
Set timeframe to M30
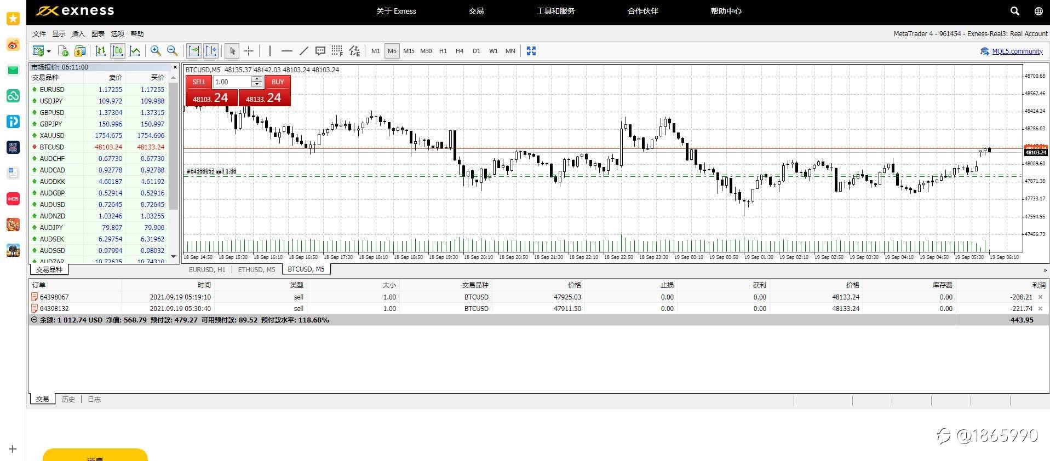(x=426, y=51)
